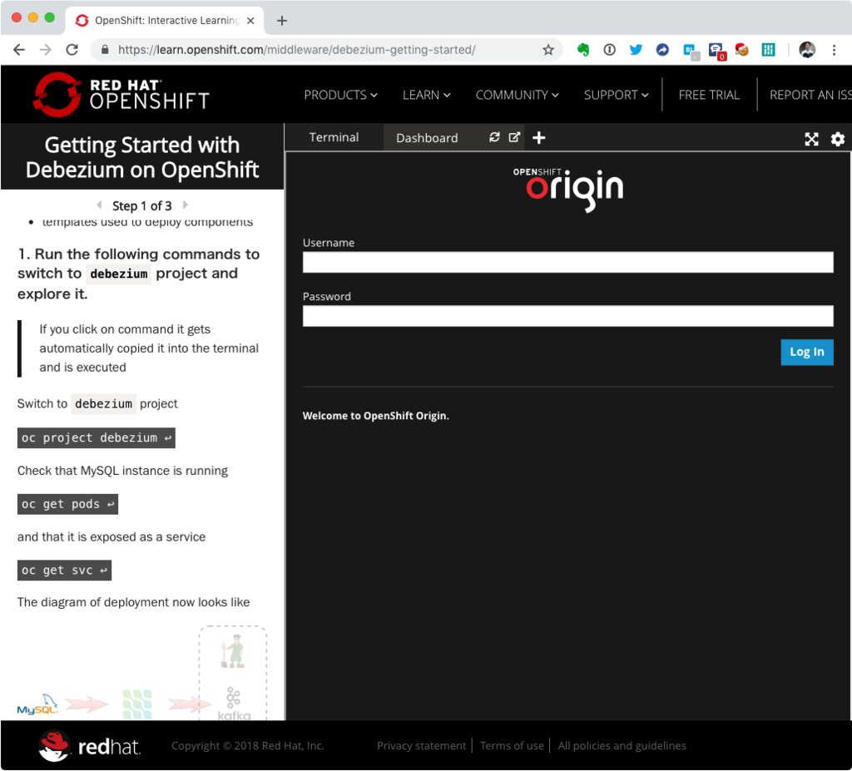The width and height of the screenshot is (852, 771).
Task: Add a new tab with plus icon
Action: click(539, 138)
